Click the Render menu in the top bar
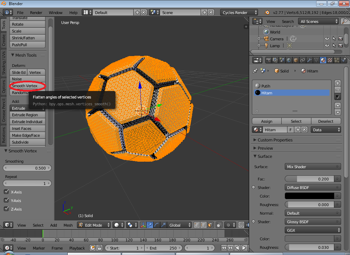 click(x=36, y=12)
